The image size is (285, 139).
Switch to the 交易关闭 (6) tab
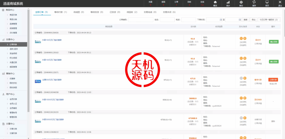tap(169, 12)
